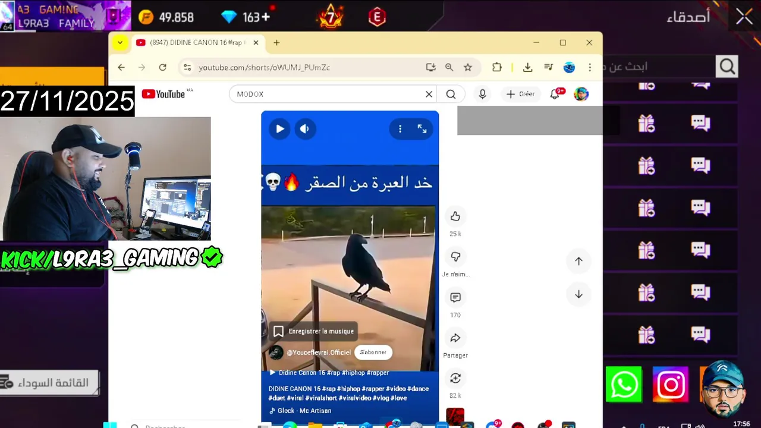Open Chrome's three-dot menu
The width and height of the screenshot is (761, 428).
tap(590, 67)
